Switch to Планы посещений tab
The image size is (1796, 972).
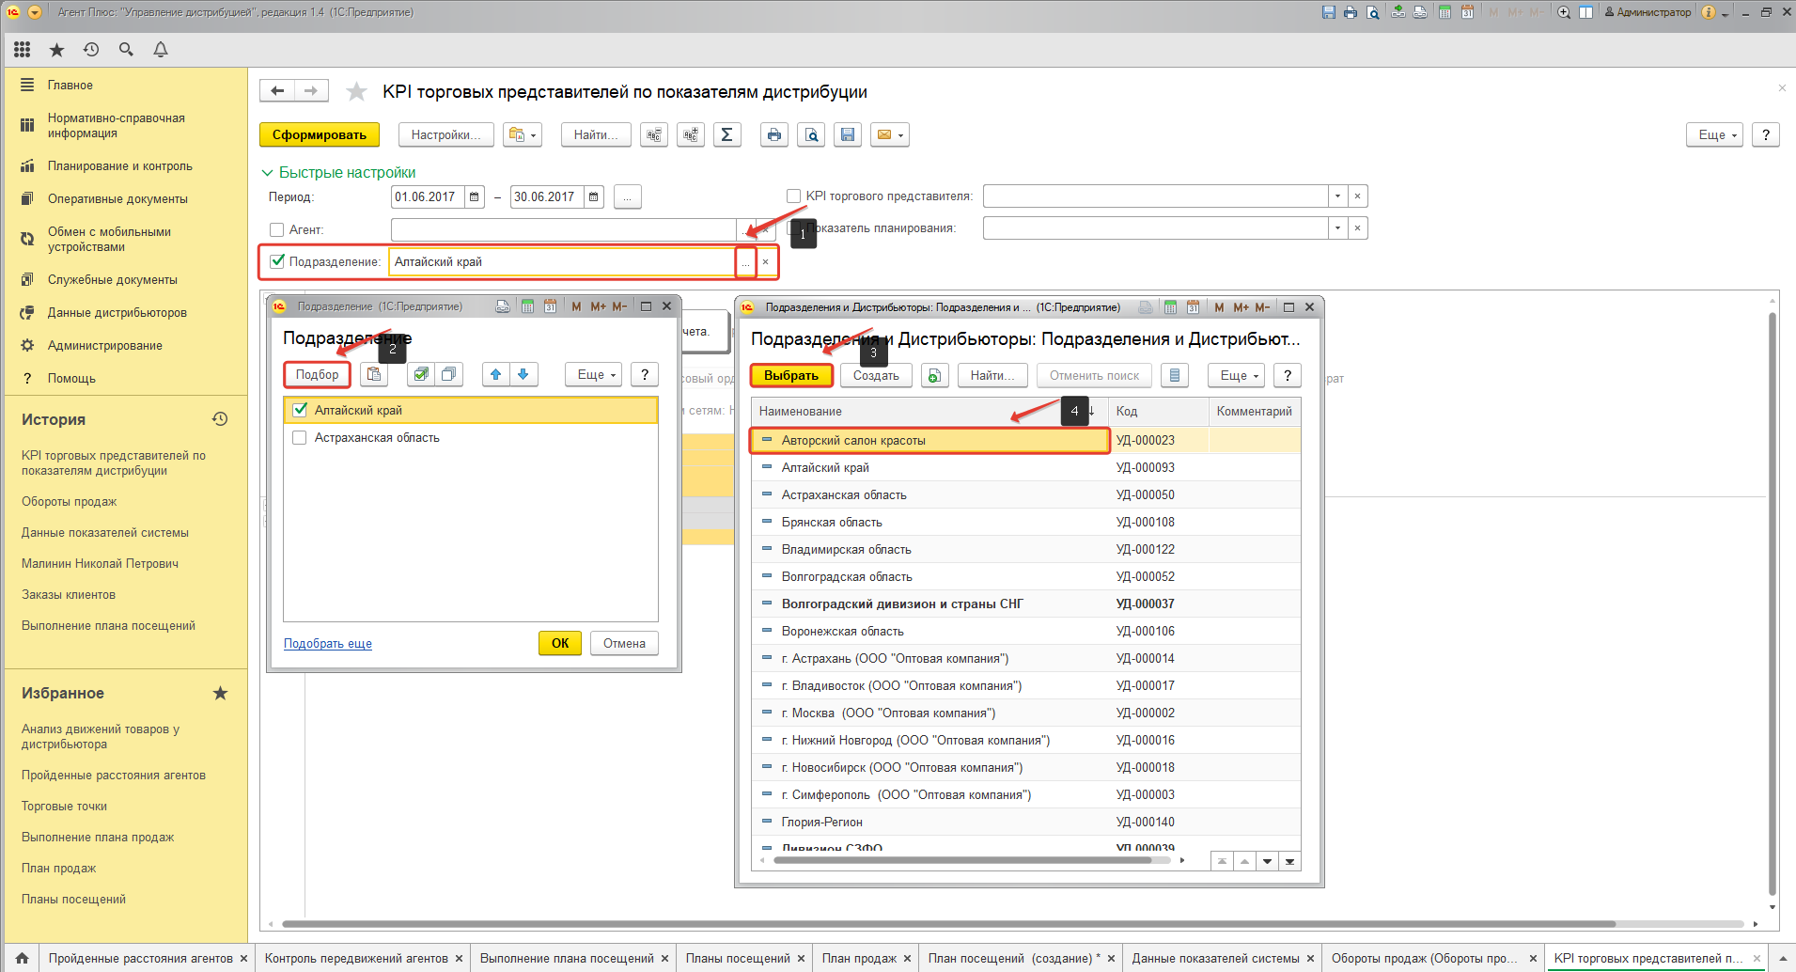point(738,958)
